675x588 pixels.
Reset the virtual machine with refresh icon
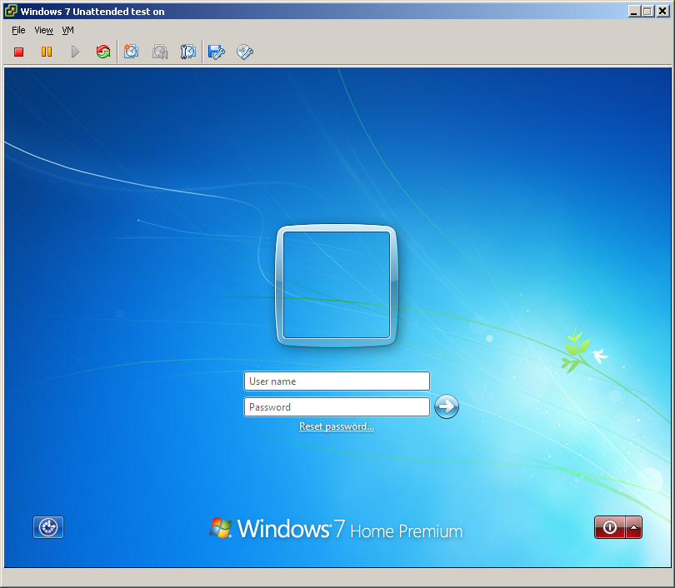102,52
